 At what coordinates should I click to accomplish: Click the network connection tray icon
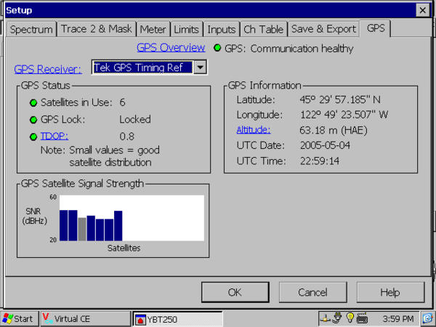pos(326,318)
